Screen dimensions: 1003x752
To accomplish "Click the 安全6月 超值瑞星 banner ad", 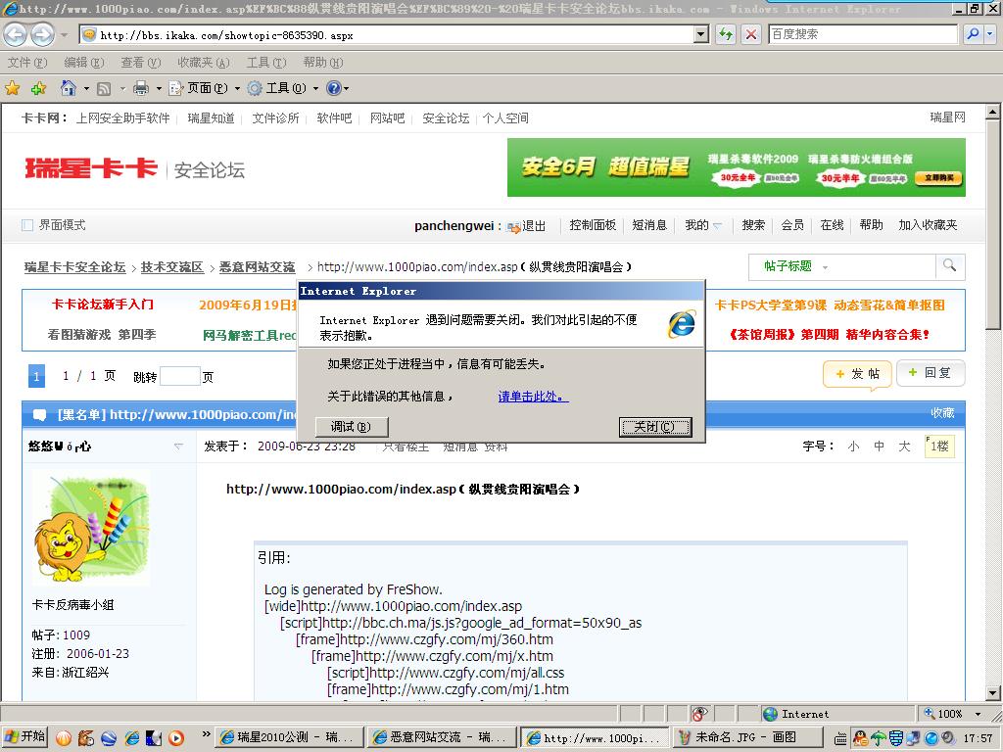I will click(x=737, y=167).
